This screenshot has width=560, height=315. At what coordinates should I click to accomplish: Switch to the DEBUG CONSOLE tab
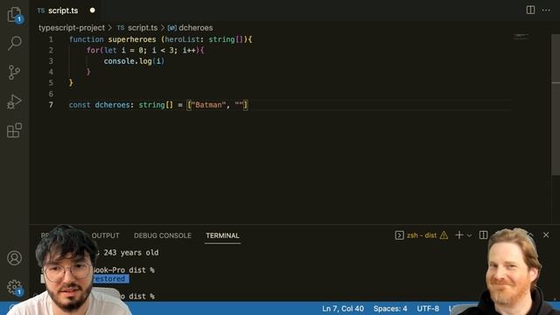(x=163, y=235)
